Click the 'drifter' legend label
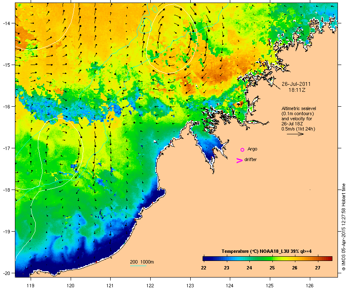Image resolution: width=349 pixels, height=289 pixels. pos(250,160)
